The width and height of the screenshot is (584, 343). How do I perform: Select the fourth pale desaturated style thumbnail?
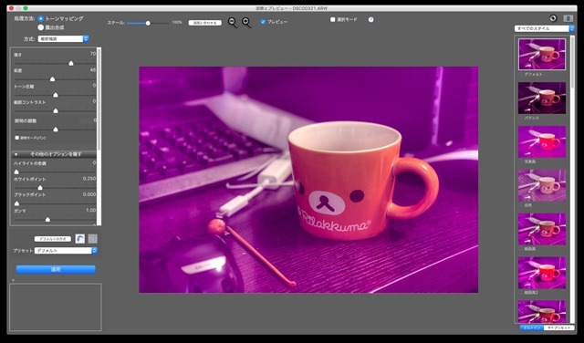(542, 185)
